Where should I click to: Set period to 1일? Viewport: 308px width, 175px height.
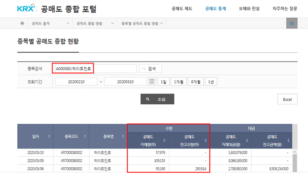[x=164, y=81]
